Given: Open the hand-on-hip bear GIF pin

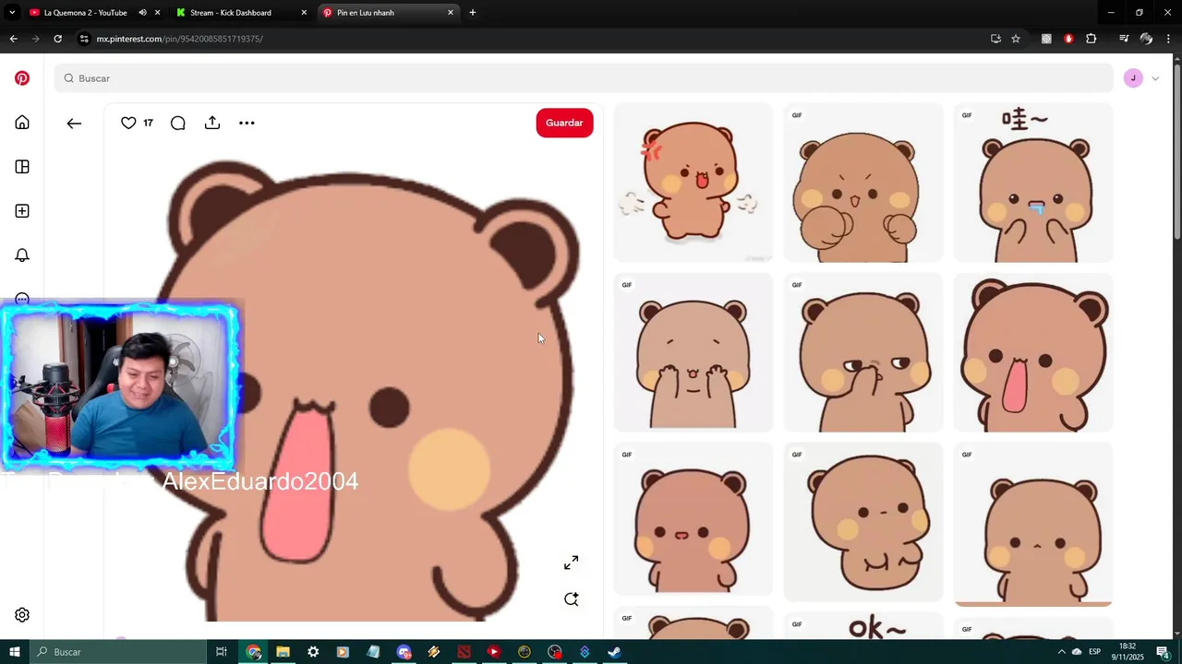Looking at the screenshot, I should (862, 522).
